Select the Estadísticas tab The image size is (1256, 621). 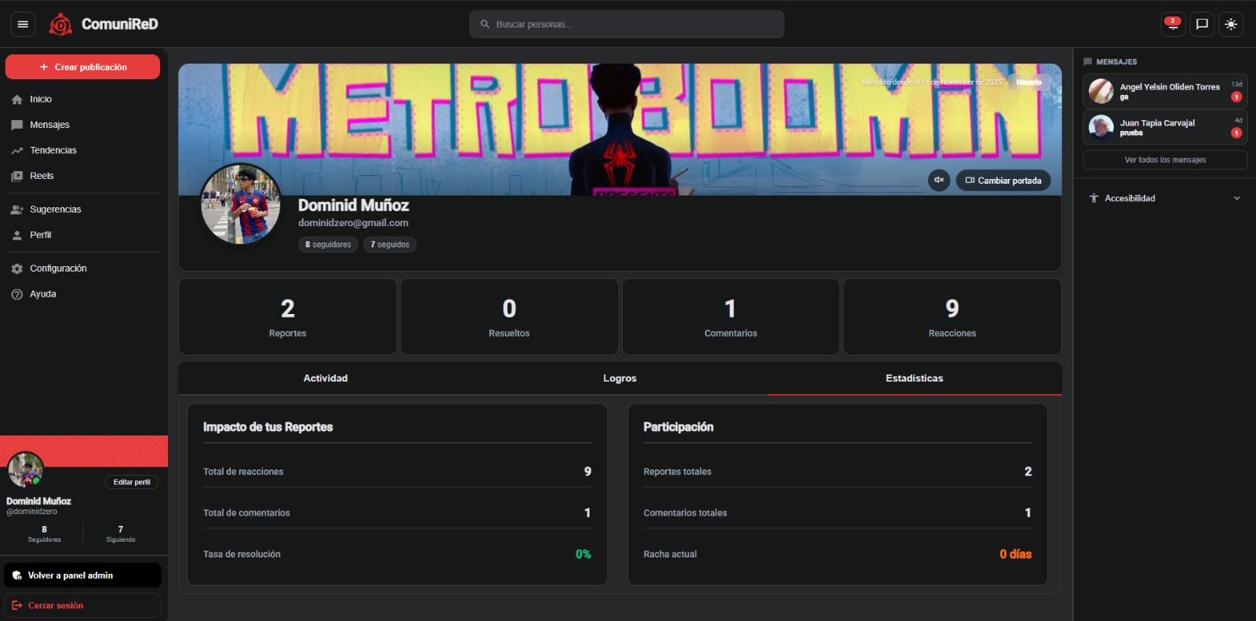point(915,378)
